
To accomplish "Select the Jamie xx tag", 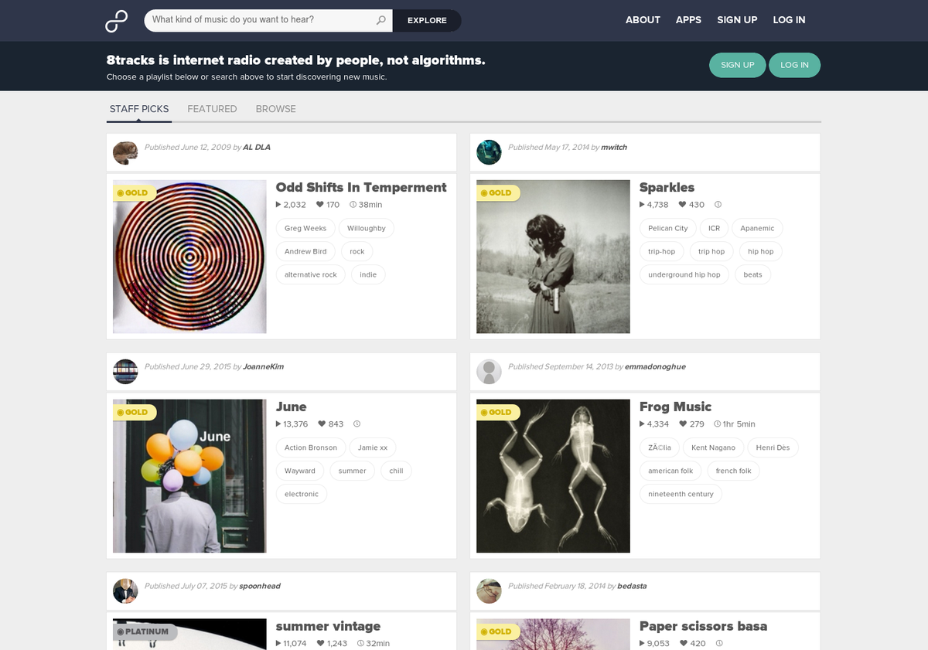I will click(x=373, y=448).
